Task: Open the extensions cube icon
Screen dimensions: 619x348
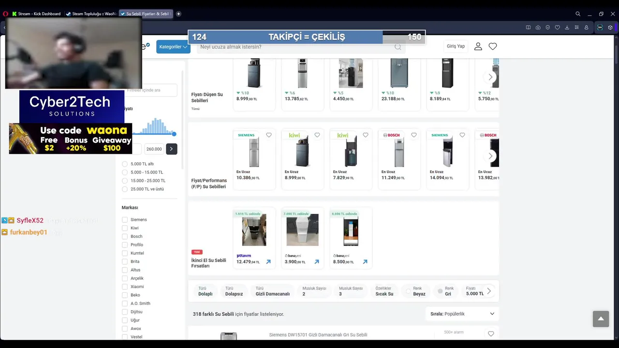Action: click(x=611, y=28)
